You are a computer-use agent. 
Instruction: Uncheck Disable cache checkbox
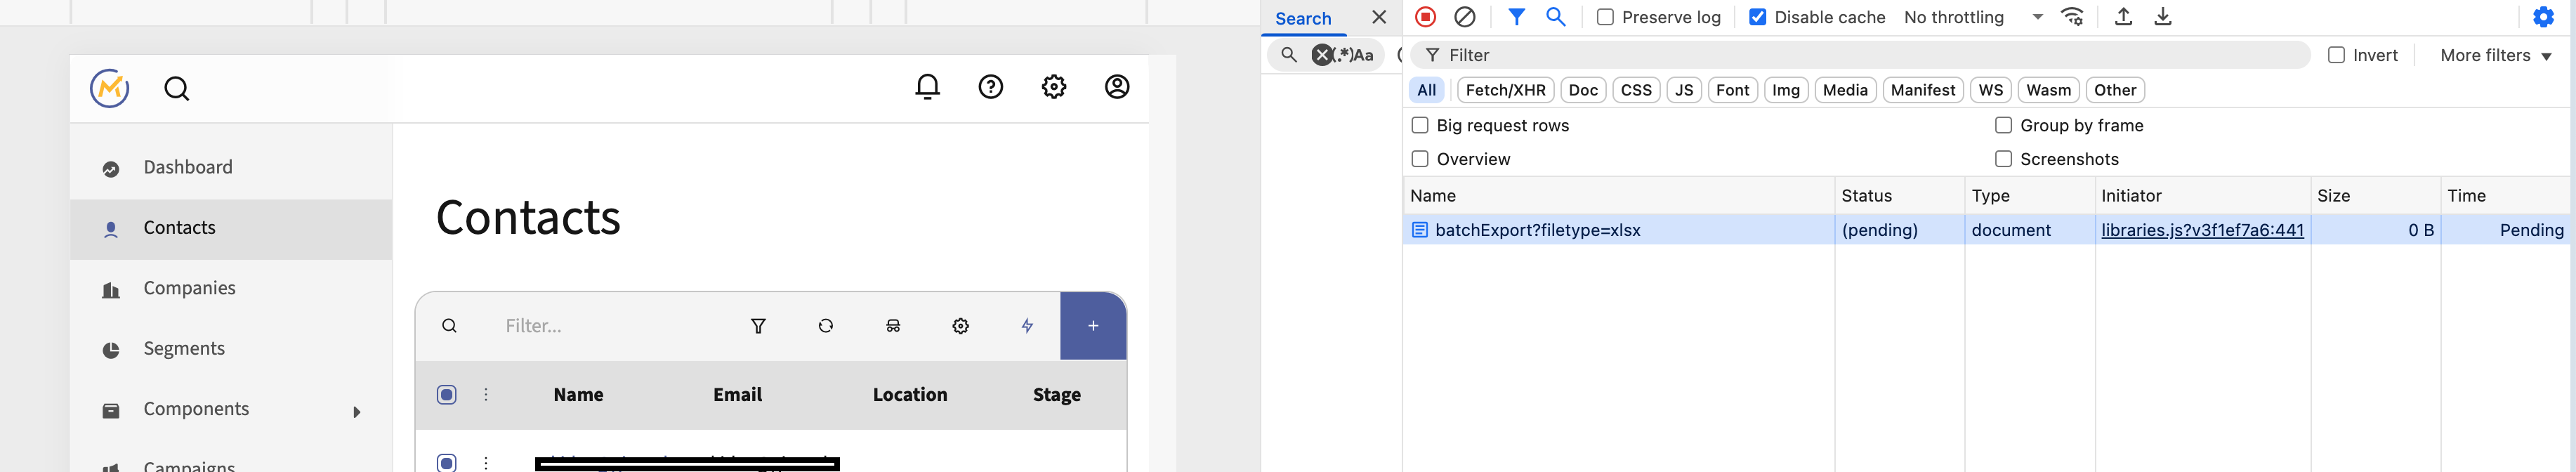click(x=1757, y=17)
